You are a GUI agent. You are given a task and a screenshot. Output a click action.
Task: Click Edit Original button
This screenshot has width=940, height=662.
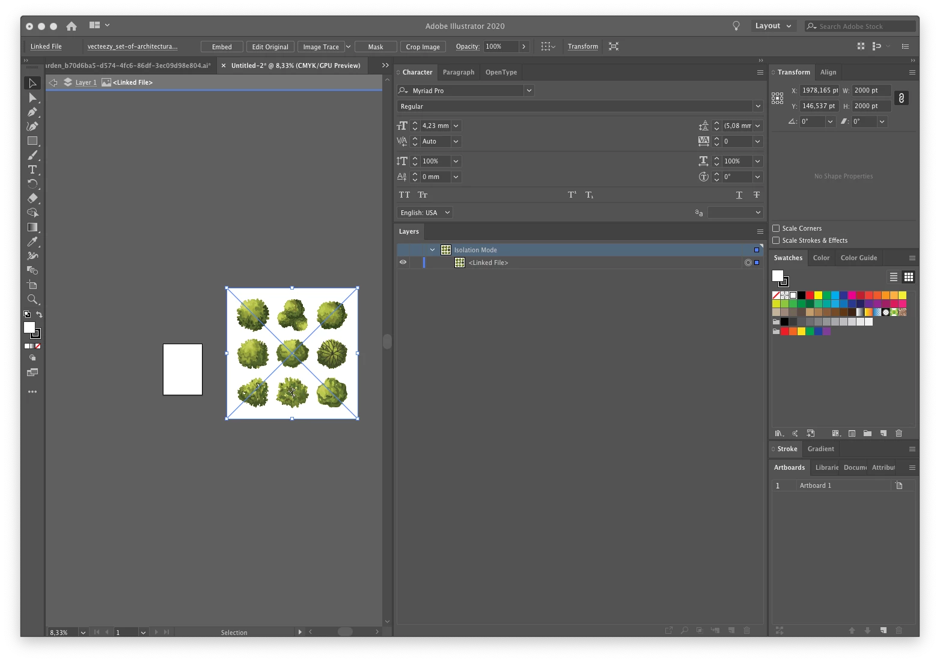click(x=270, y=46)
